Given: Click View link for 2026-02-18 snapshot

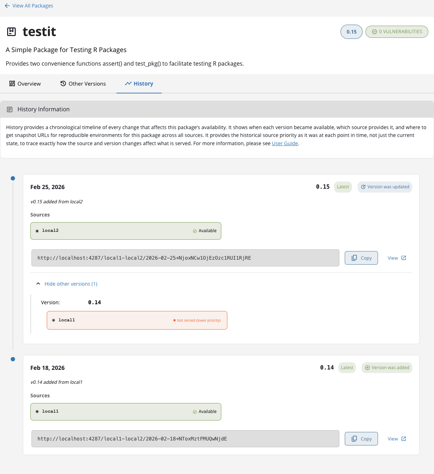Looking at the screenshot, I should click(397, 439).
